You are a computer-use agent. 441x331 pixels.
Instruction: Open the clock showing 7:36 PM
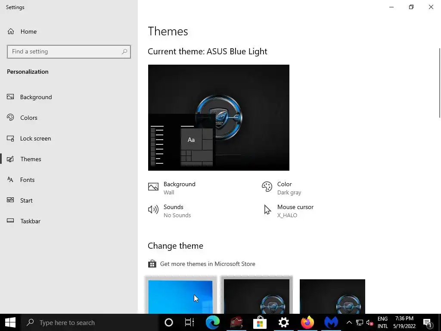tap(404, 322)
